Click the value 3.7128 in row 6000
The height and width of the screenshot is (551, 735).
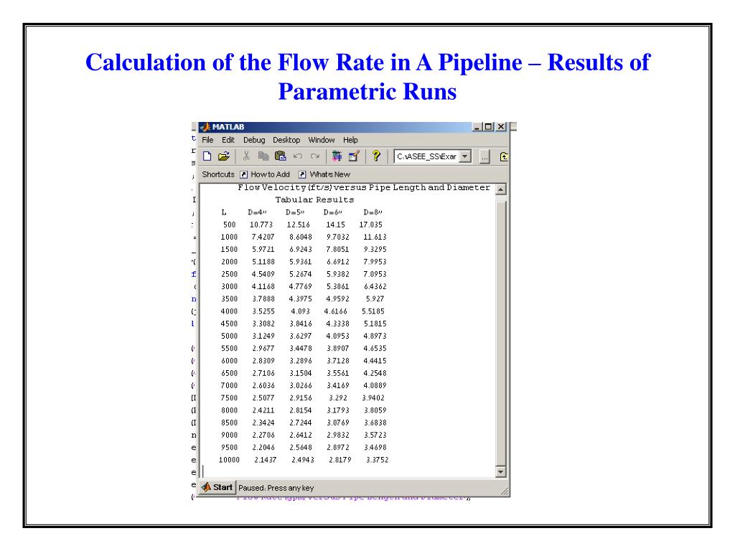coord(338,361)
